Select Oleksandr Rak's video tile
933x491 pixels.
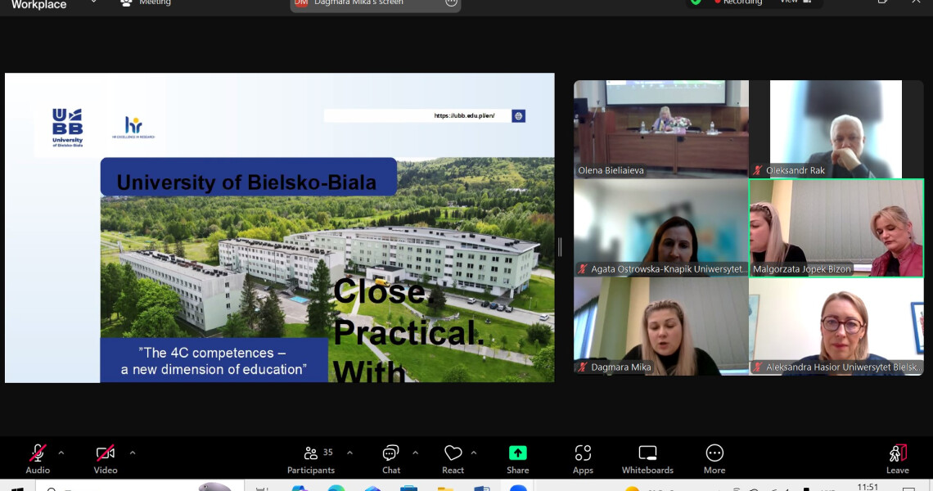pos(836,128)
